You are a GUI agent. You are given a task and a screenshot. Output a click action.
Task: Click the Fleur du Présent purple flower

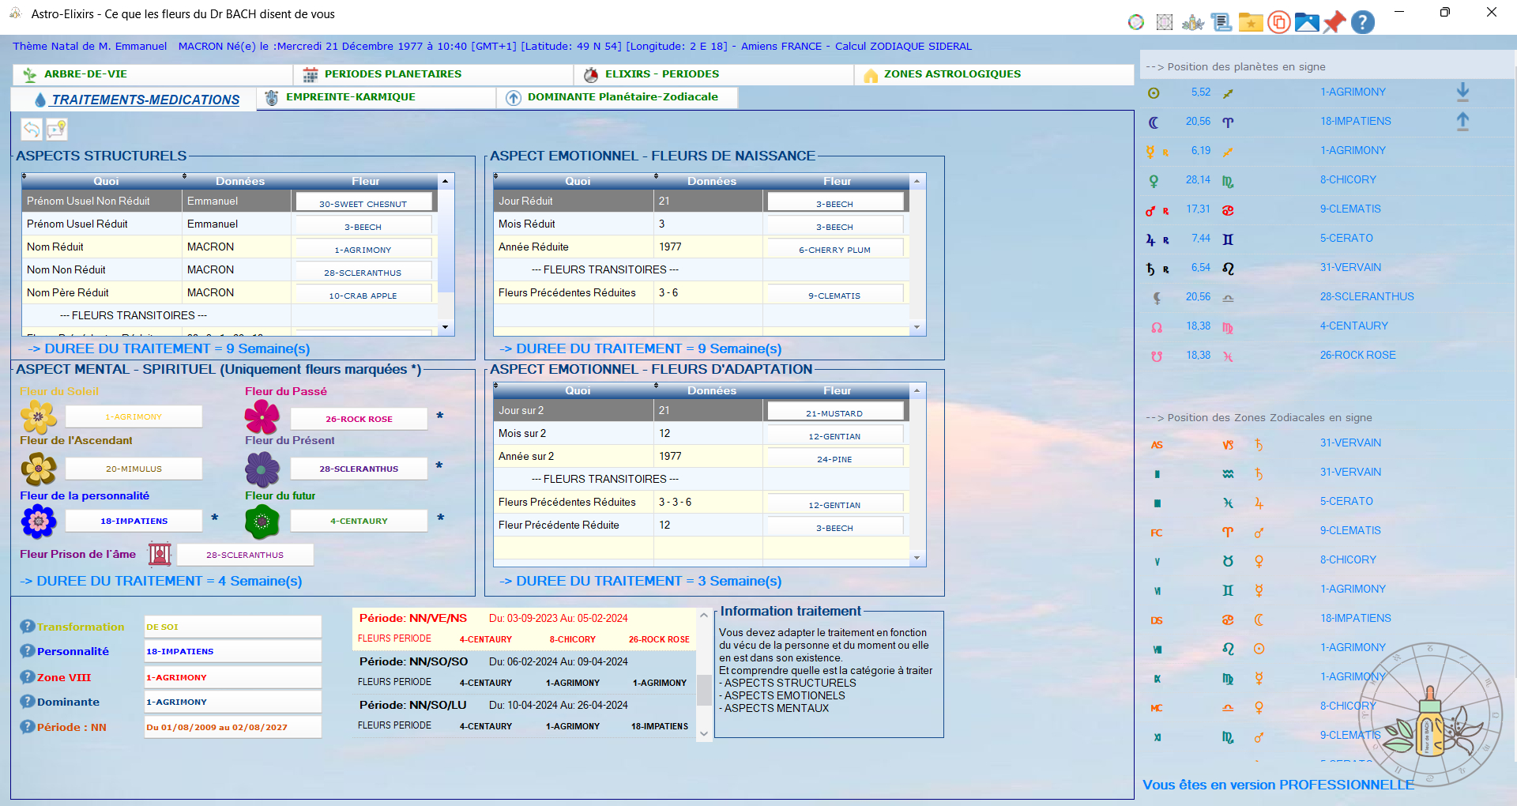262,469
